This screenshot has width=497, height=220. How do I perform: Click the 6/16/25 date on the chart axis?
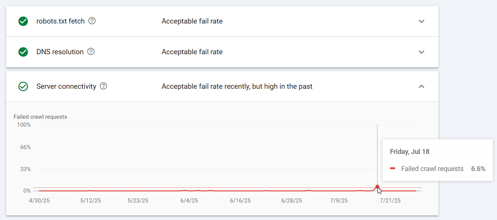(240, 201)
